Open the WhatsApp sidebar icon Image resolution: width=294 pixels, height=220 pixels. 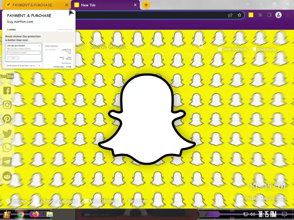tap(7, 148)
